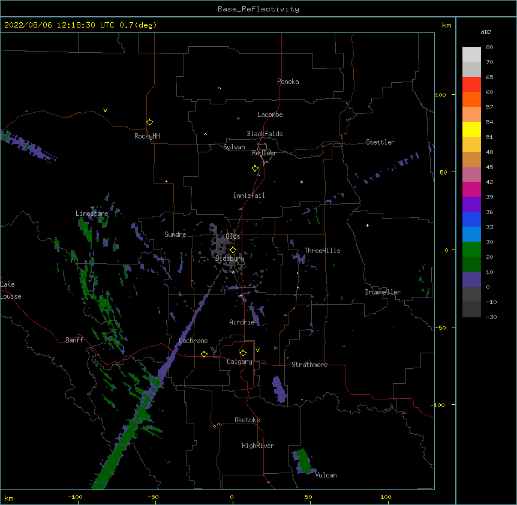Click the Innisfail city label
The width and height of the screenshot is (517, 505).
(249, 196)
